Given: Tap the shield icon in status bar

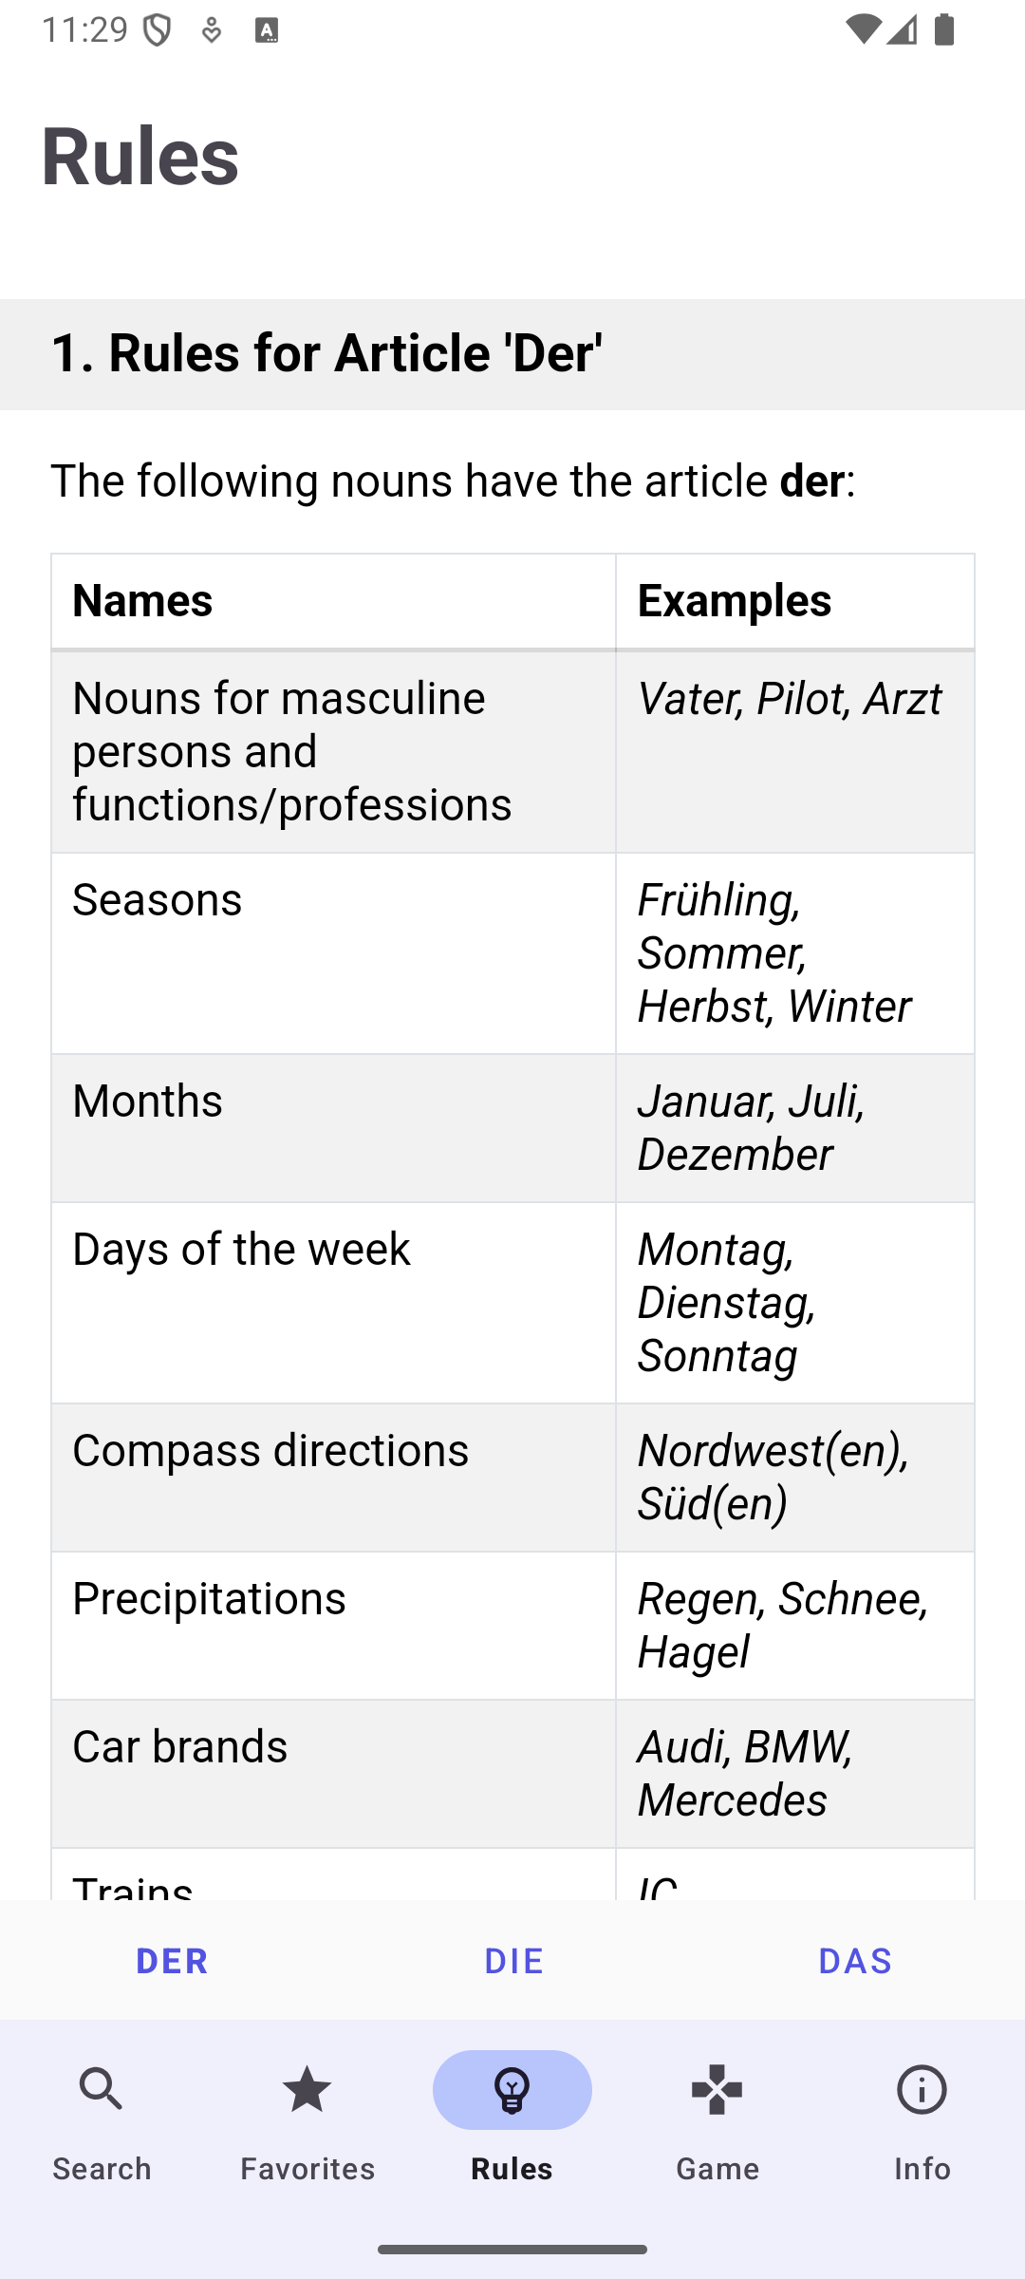Looking at the screenshot, I should tap(158, 30).
